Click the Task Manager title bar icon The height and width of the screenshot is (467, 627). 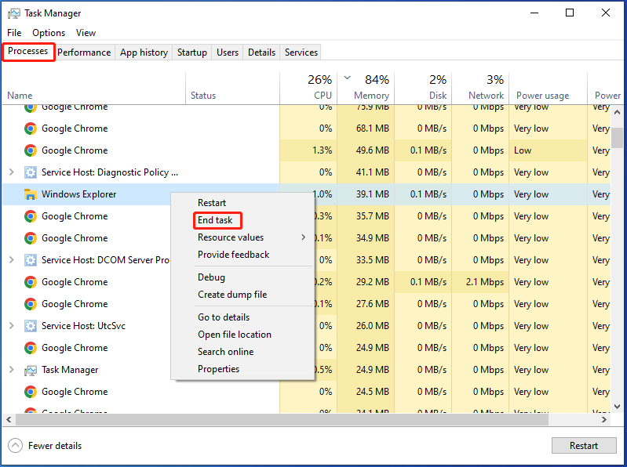point(13,13)
